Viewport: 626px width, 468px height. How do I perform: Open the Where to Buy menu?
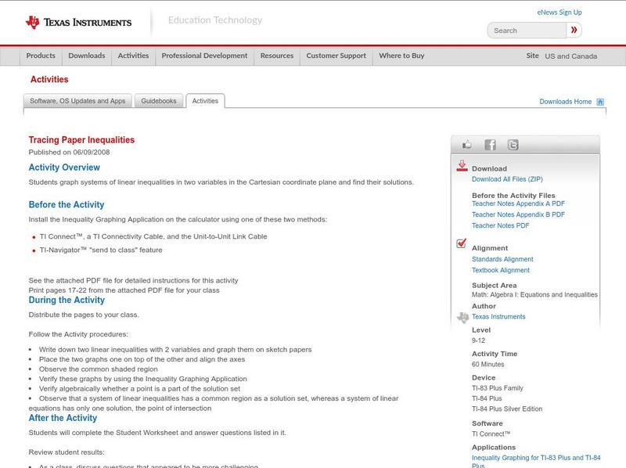point(401,56)
